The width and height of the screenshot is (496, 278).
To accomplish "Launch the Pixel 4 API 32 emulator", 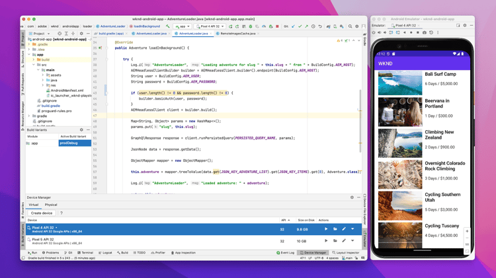I will (x=325, y=229).
